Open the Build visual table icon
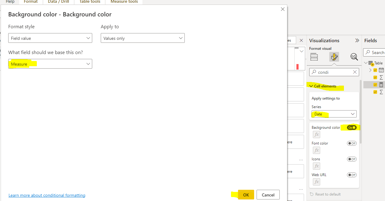 pos(314,57)
